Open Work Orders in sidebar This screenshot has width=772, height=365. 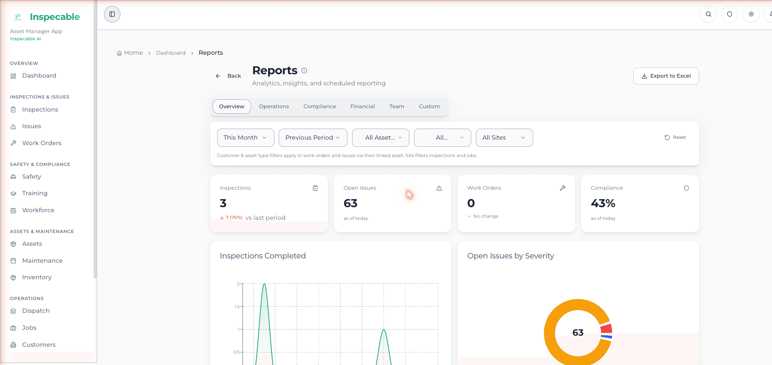pos(42,143)
